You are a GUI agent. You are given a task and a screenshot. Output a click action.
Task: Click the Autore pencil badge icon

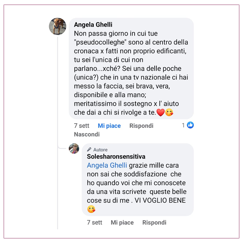89,149
